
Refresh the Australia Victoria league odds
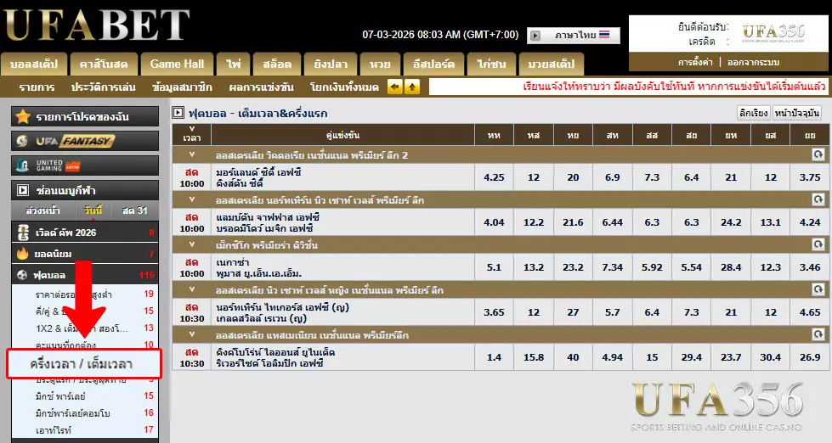818,155
